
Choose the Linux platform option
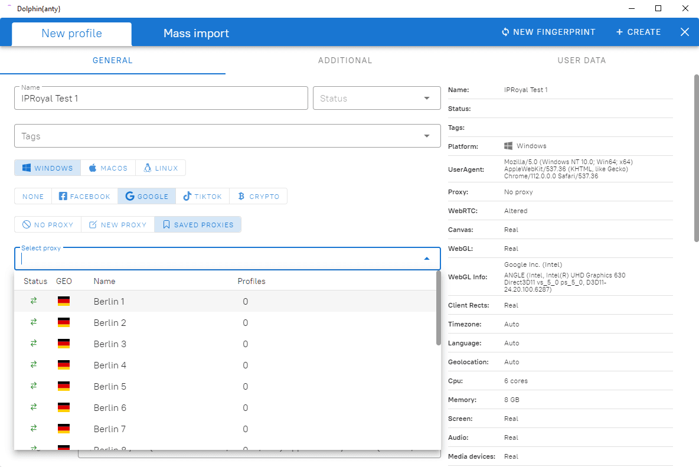coord(161,168)
